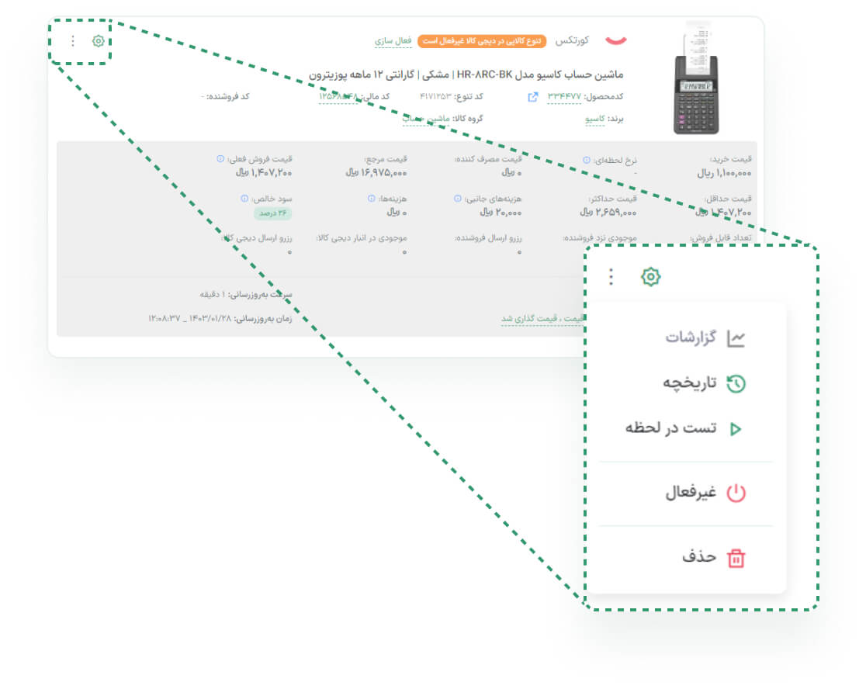Click info icon next to قیمت فروش فعلی
This screenshot has height=689, width=866.
click(220, 159)
